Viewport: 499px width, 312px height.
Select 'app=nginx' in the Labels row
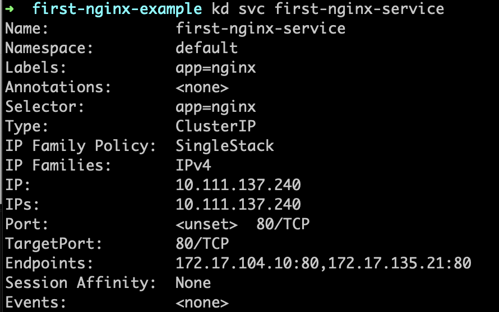pos(215,69)
